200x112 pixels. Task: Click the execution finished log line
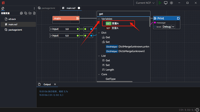click(x=53, y=92)
